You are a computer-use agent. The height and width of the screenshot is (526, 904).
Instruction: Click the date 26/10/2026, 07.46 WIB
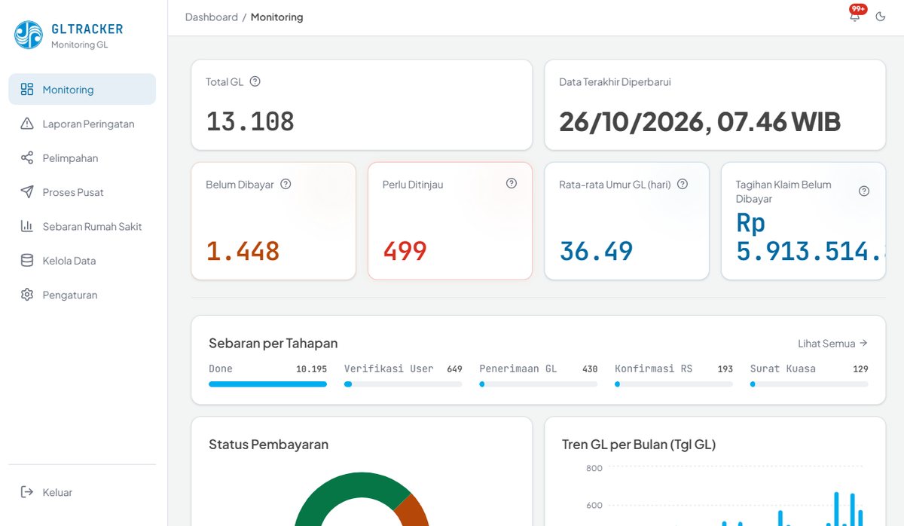[700, 121]
